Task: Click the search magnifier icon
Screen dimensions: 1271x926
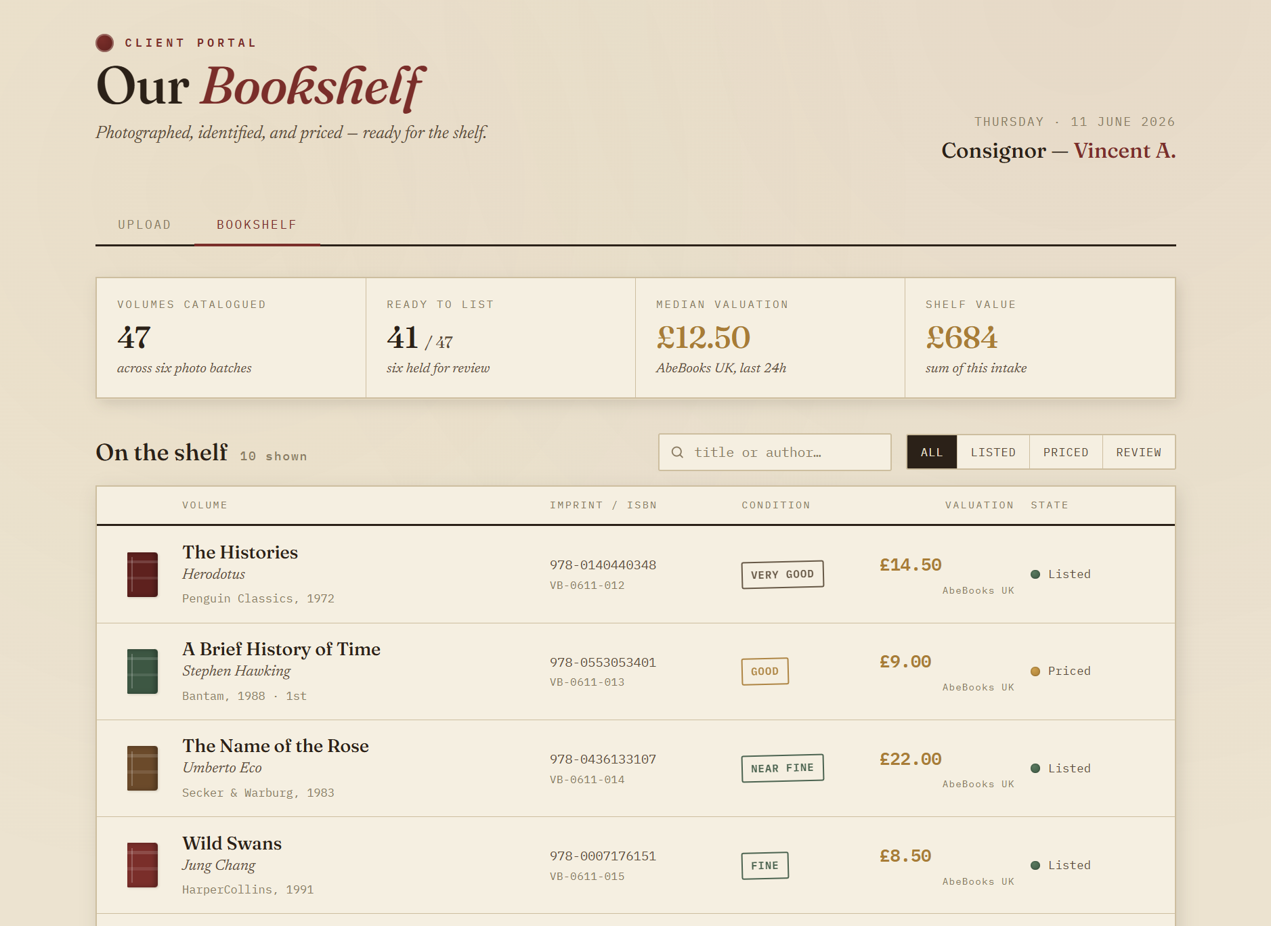Action: click(677, 452)
